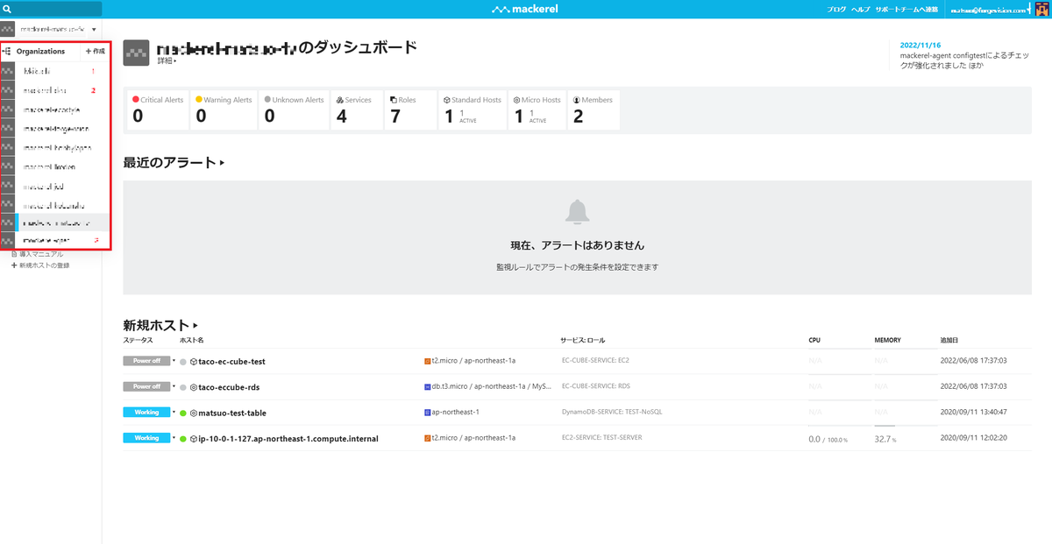
Task: Click the EC2 icon beside taco-ec-cube-test t2.micro
Action: 427,361
